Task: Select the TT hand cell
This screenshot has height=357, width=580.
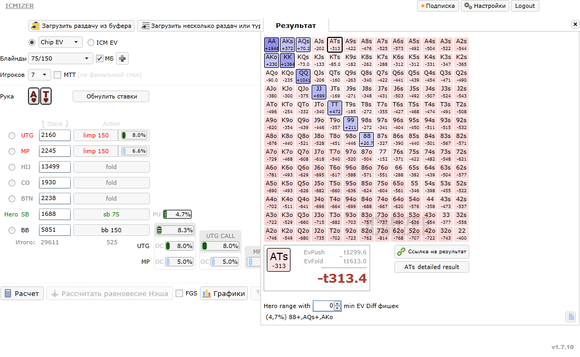Action: (335, 108)
